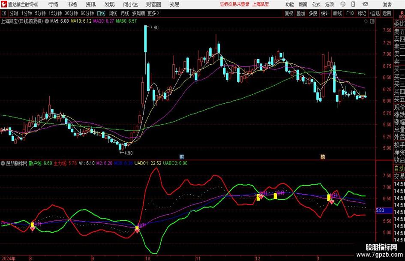
Task: Click the 画线 drawing toolbar button
Action: pos(338,13)
